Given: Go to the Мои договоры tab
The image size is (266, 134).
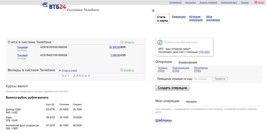Looking at the screenshot, I should 213,18.
